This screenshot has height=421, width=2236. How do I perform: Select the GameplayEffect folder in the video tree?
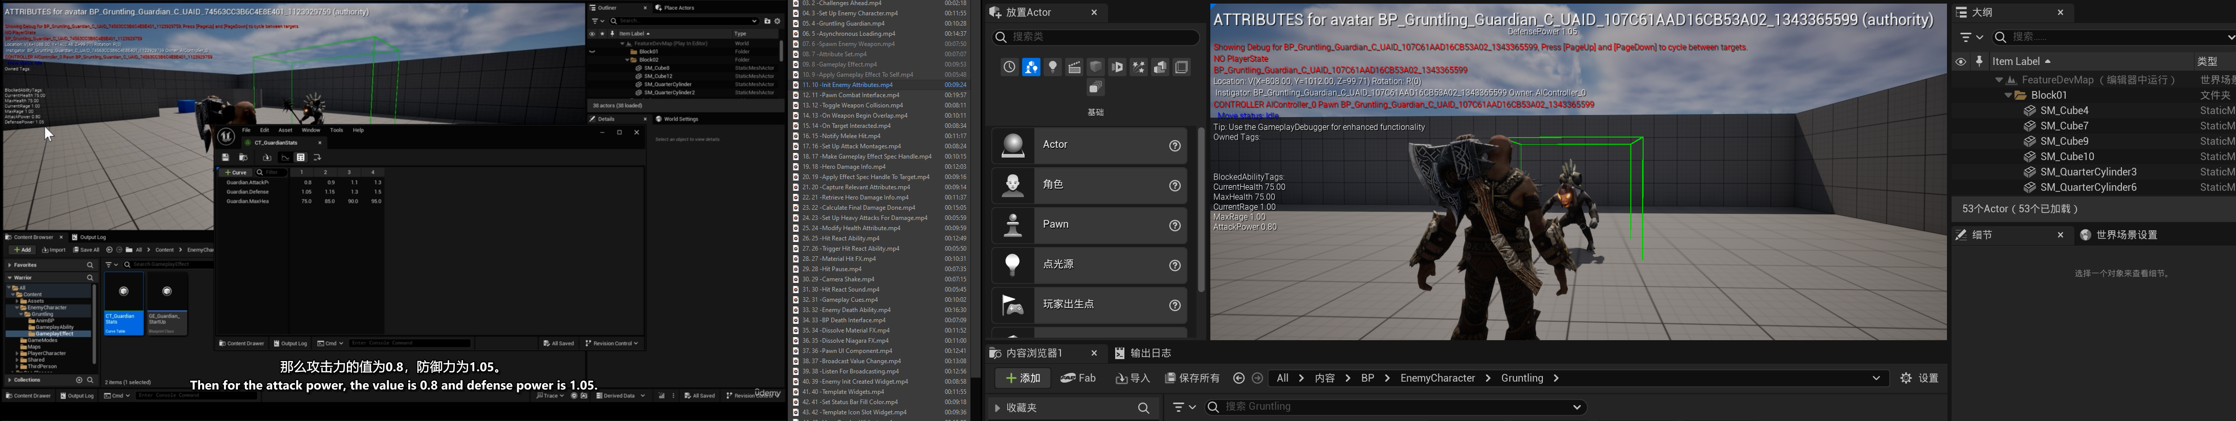tap(55, 334)
